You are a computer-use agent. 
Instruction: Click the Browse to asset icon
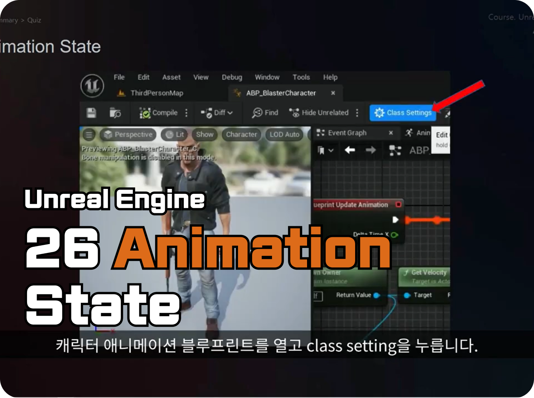click(115, 113)
